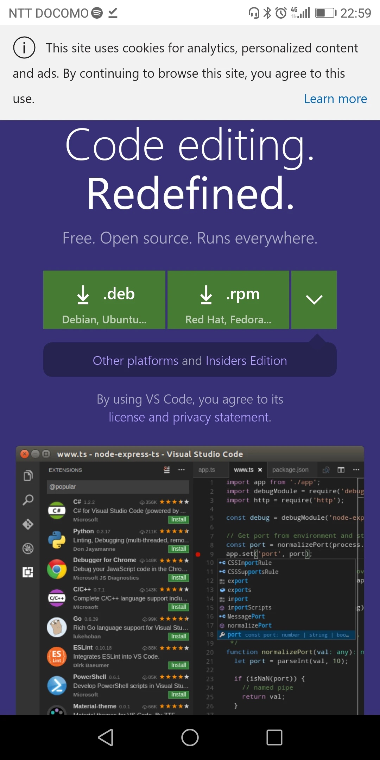Image resolution: width=380 pixels, height=760 pixels.
Task: Click the Spotify icon in status bar
Action: point(97,13)
